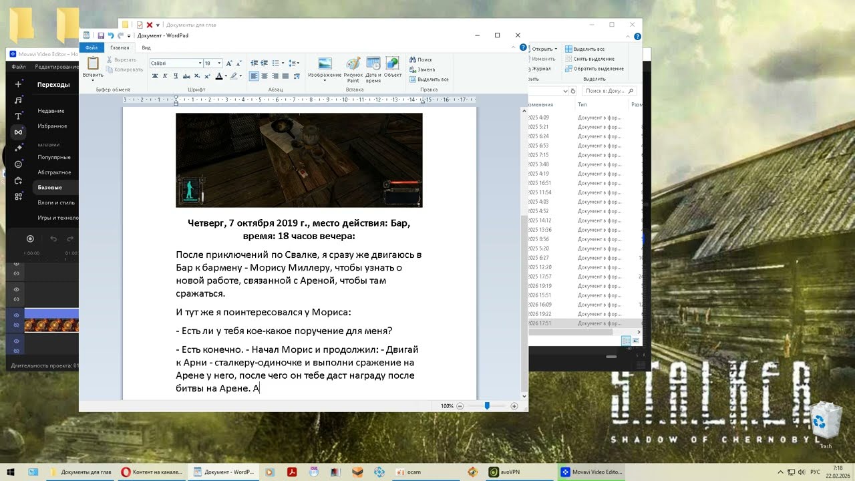
Task: Click the Decrease indent icon
Action: click(x=254, y=63)
